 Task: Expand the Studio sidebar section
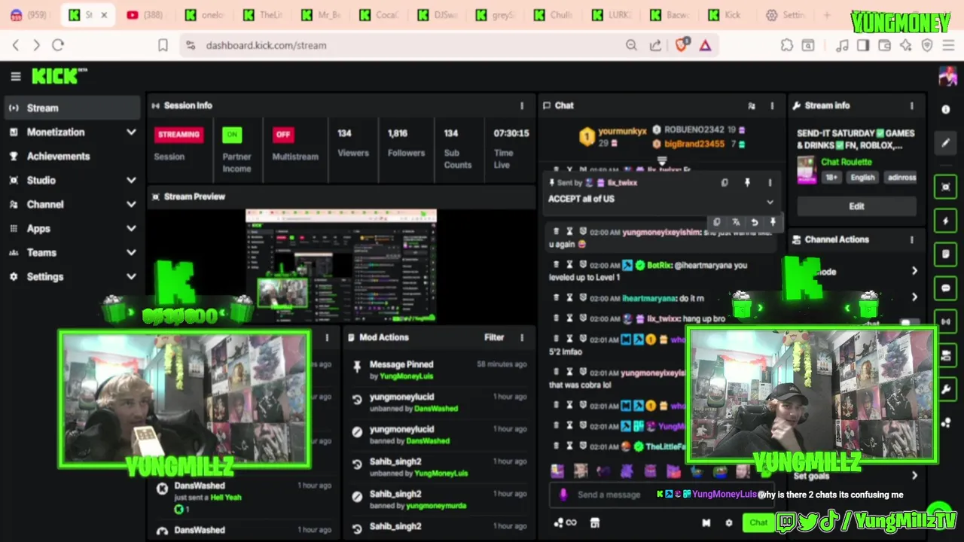point(72,180)
